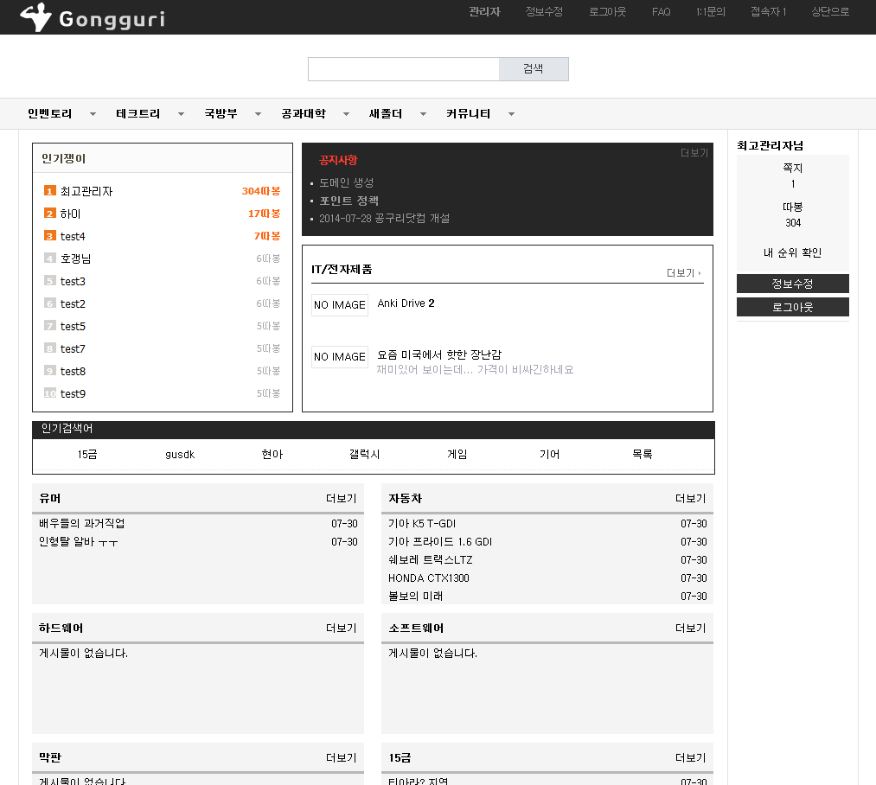Click rank 2 badge beside 하이
Image resolution: width=876 pixels, height=785 pixels.
[50, 214]
